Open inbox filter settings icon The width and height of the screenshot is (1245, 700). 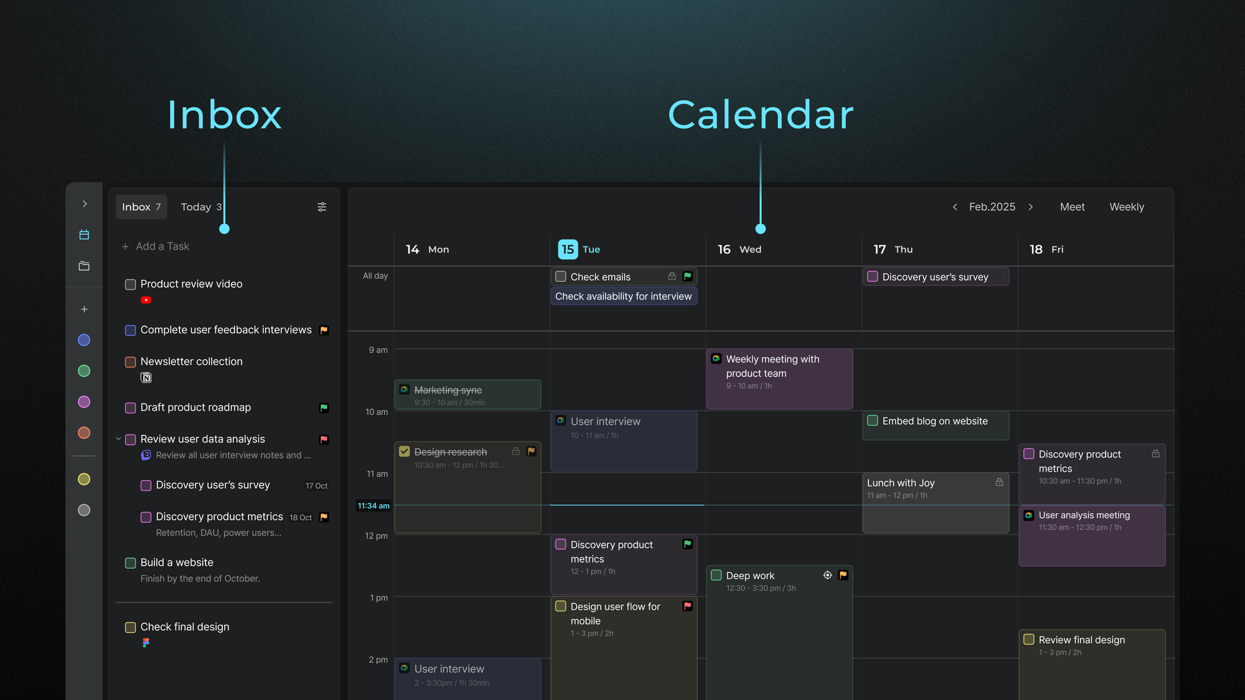tap(322, 207)
